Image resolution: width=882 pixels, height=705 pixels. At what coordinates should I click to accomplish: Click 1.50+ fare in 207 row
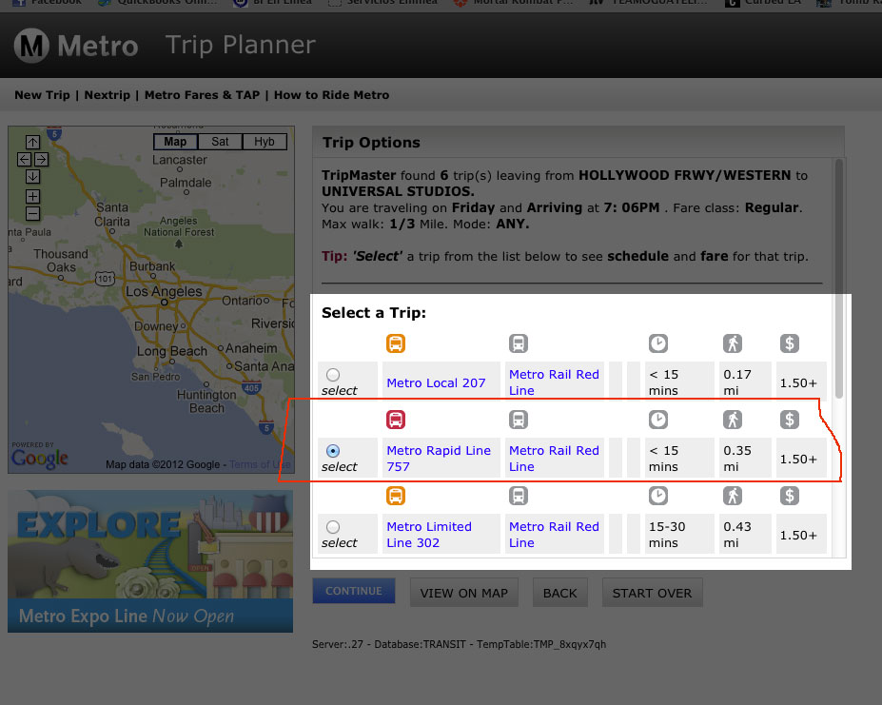click(798, 383)
